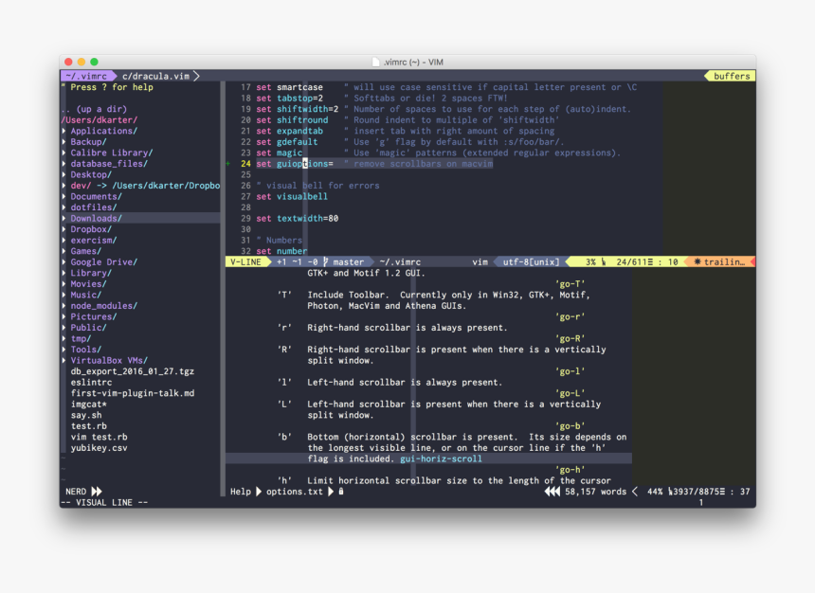Click the V-LINE mode indicator
This screenshot has width=815, height=593.
coord(245,262)
